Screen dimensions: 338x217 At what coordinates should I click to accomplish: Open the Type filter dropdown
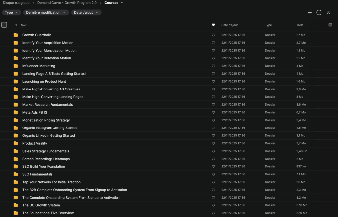12,13
